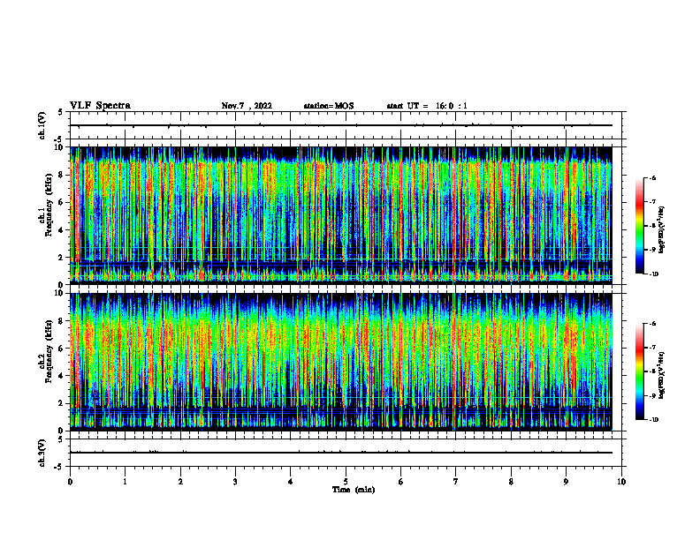Screen dimensions: 700x540
Task: Click the "4" kHz tick on the ch.2 frequency axis
Action: [62, 377]
